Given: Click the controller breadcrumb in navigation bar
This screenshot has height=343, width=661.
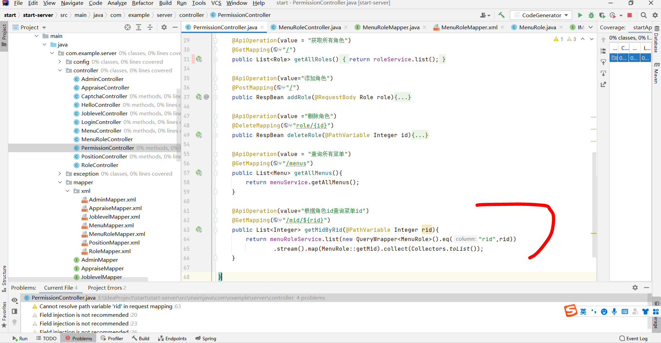Looking at the screenshot, I should pos(192,15).
